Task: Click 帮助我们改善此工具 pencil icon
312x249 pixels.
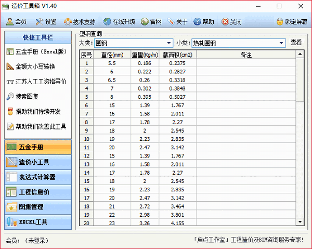Action: coord(10,126)
